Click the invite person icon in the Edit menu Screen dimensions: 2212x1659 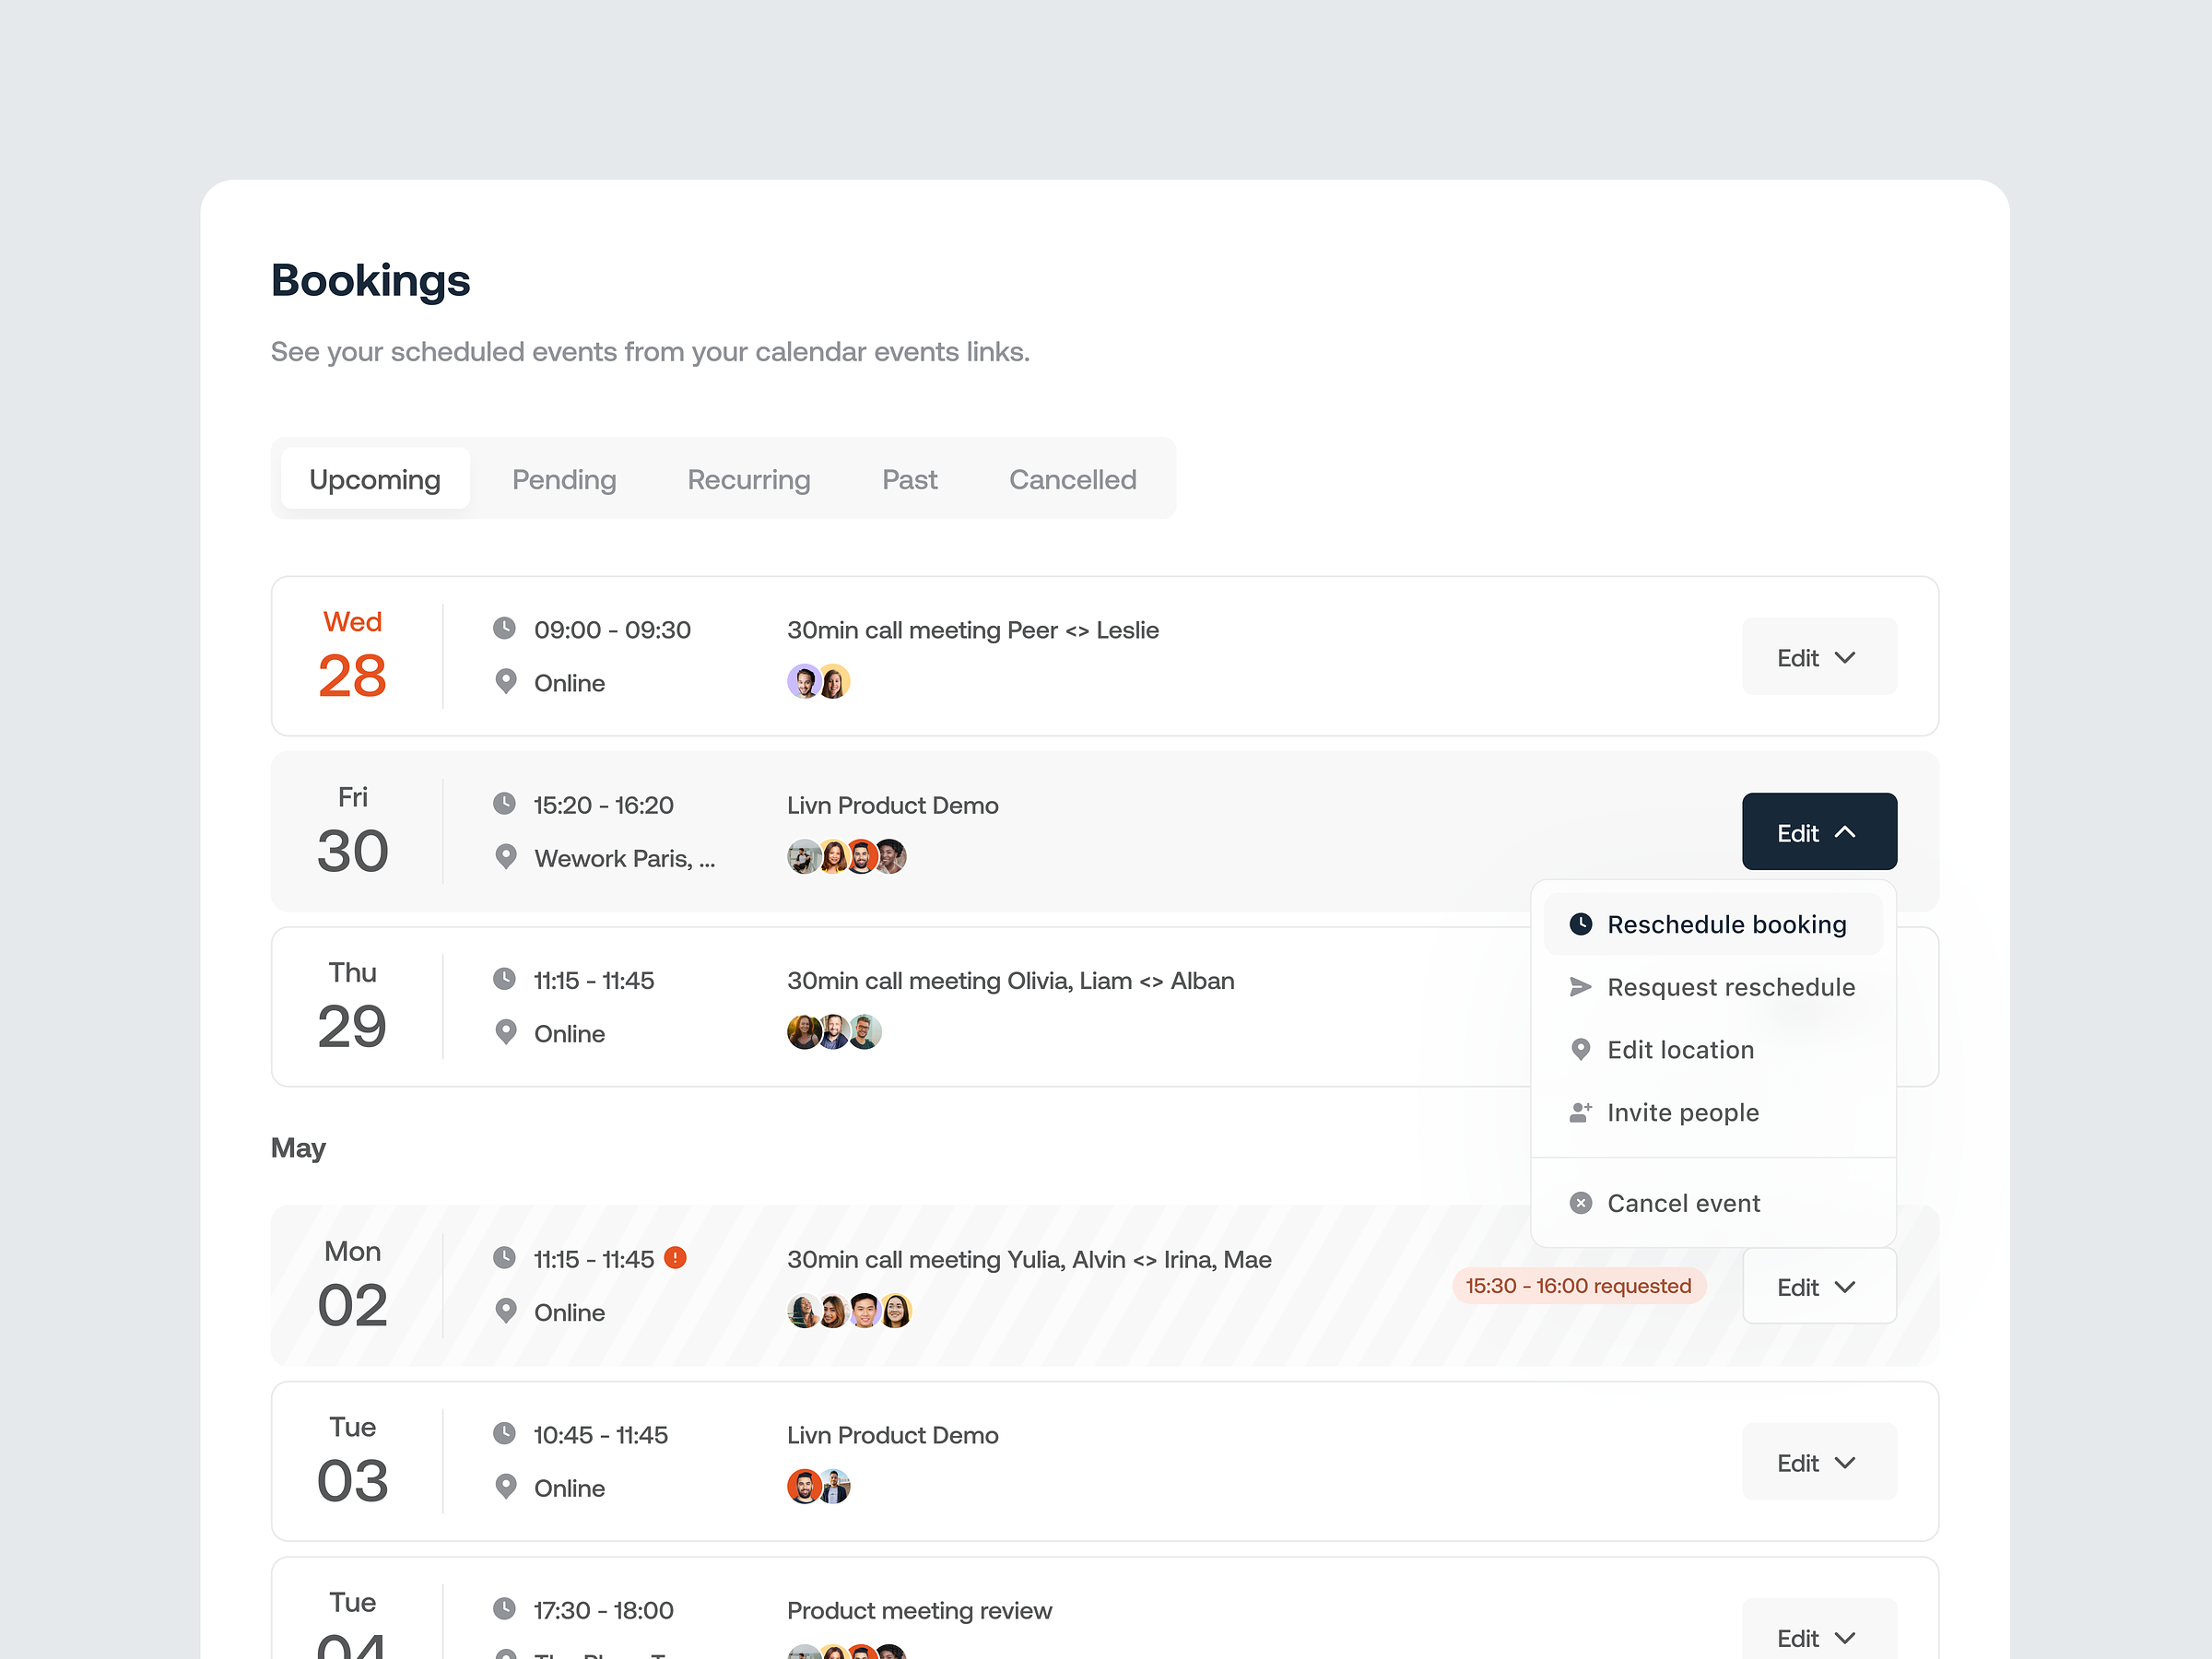click(1581, 1112)
